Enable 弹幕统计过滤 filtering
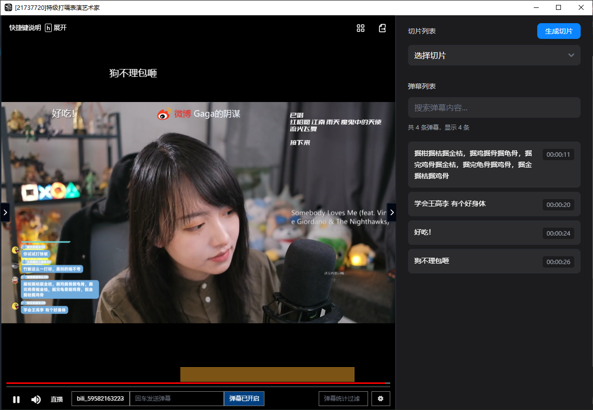 point(343,399)
